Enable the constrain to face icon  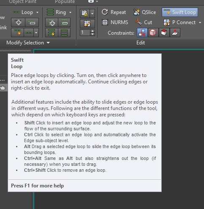(x=164, y=33)
